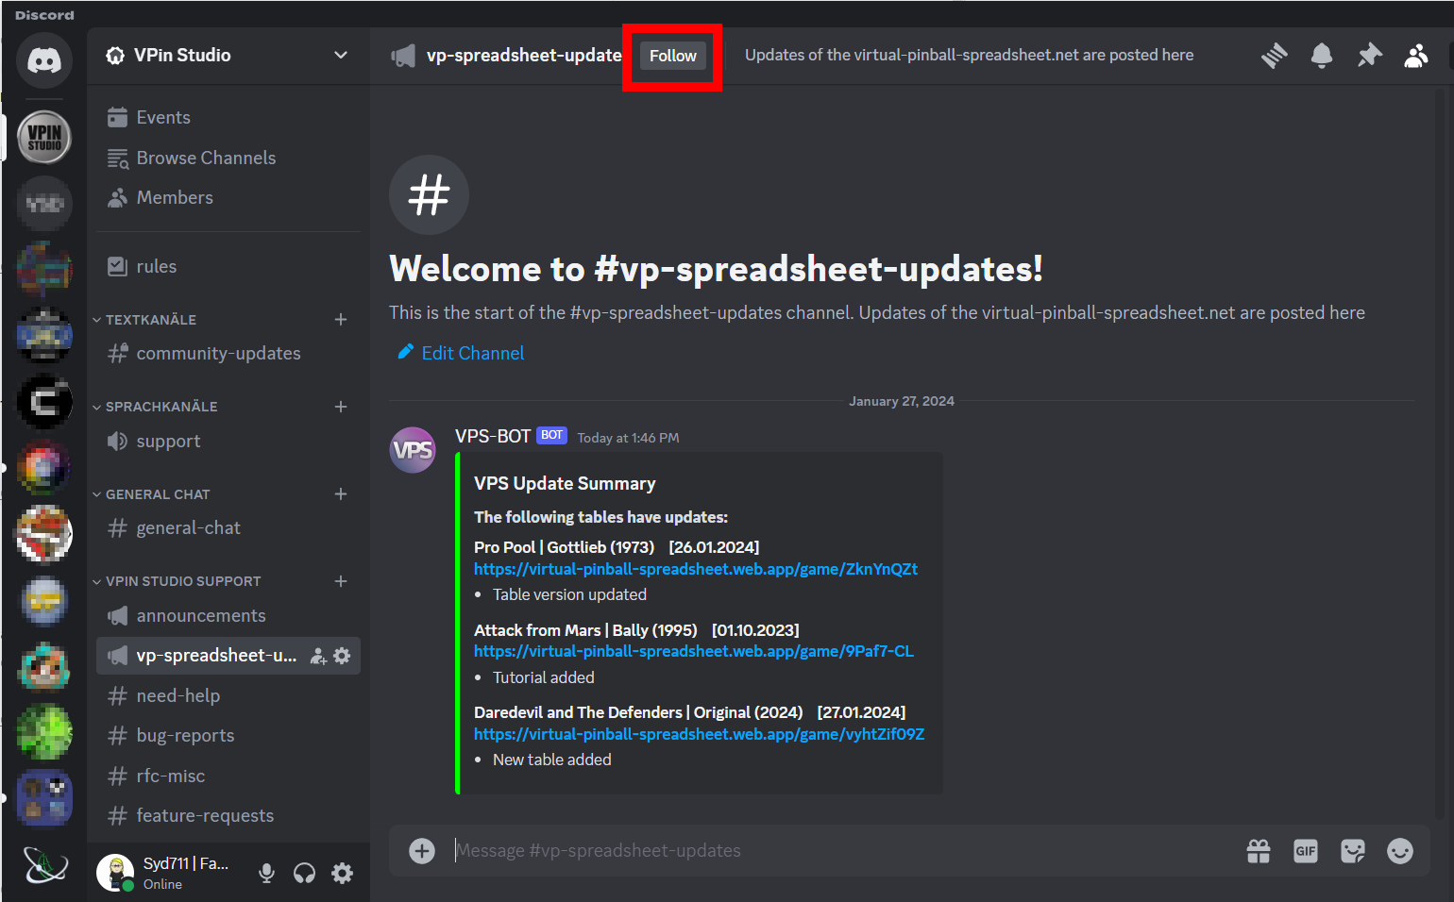
Task: Open Syd711 user status panel
Action: (168, 873)
